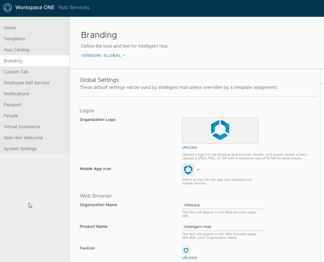Viewport: 324px width, 262px height.
Task: Open the Virtual Assistance section
Action: pyautogui.click(x=22, y=127)
